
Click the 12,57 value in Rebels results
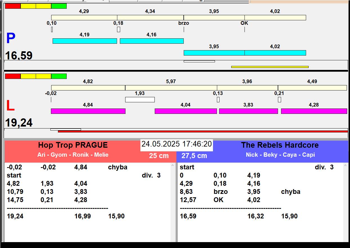188,200
